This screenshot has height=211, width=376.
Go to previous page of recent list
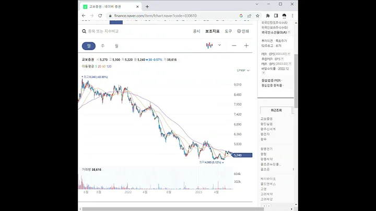[264, 206]
